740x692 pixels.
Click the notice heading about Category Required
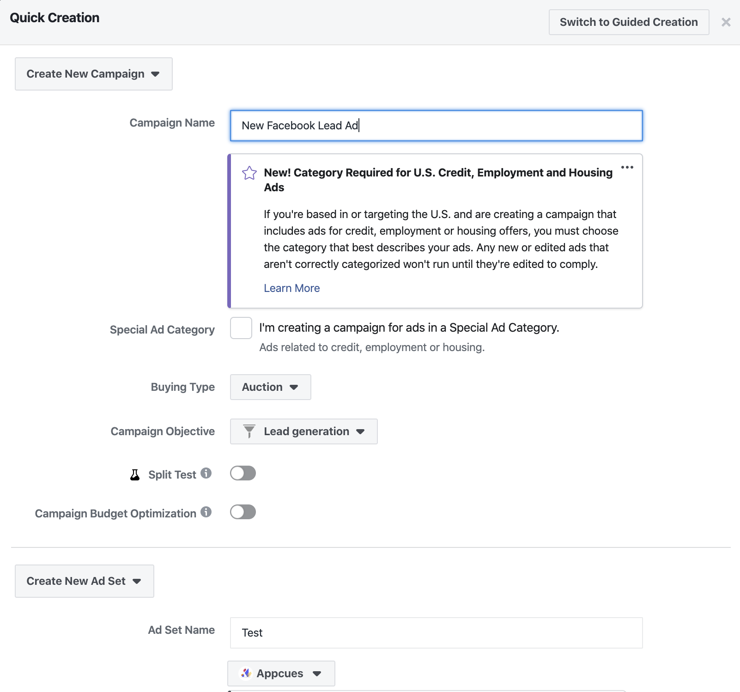438,180
